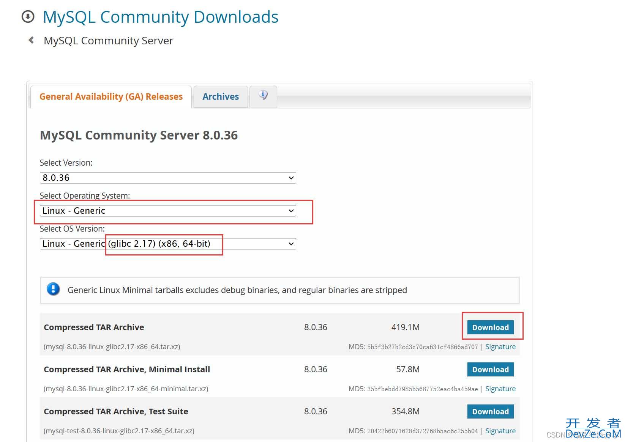Click version 8.0.36 in Minimal Install row
Screen dimensions: 625x442
coord(316,369)
